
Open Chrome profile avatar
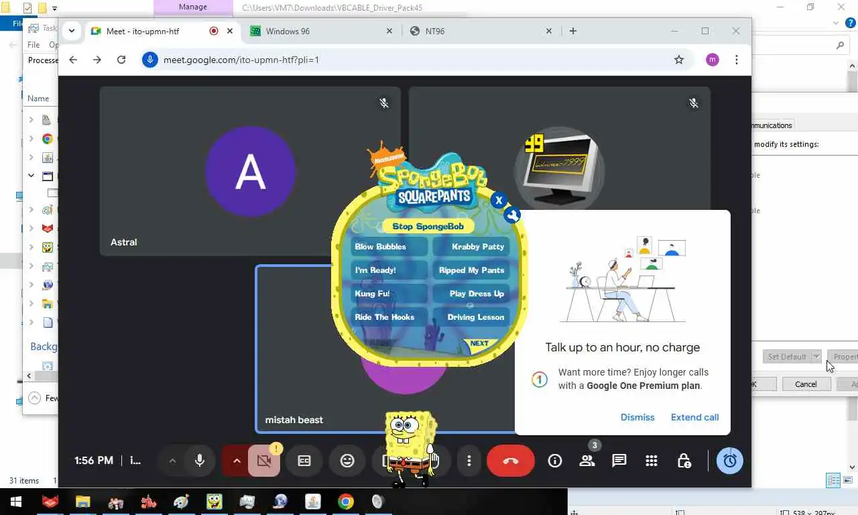click(713, 60)
